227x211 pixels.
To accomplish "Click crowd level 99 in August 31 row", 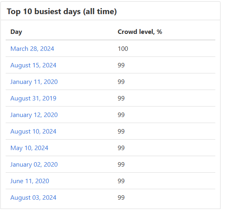I will point(121,98).
